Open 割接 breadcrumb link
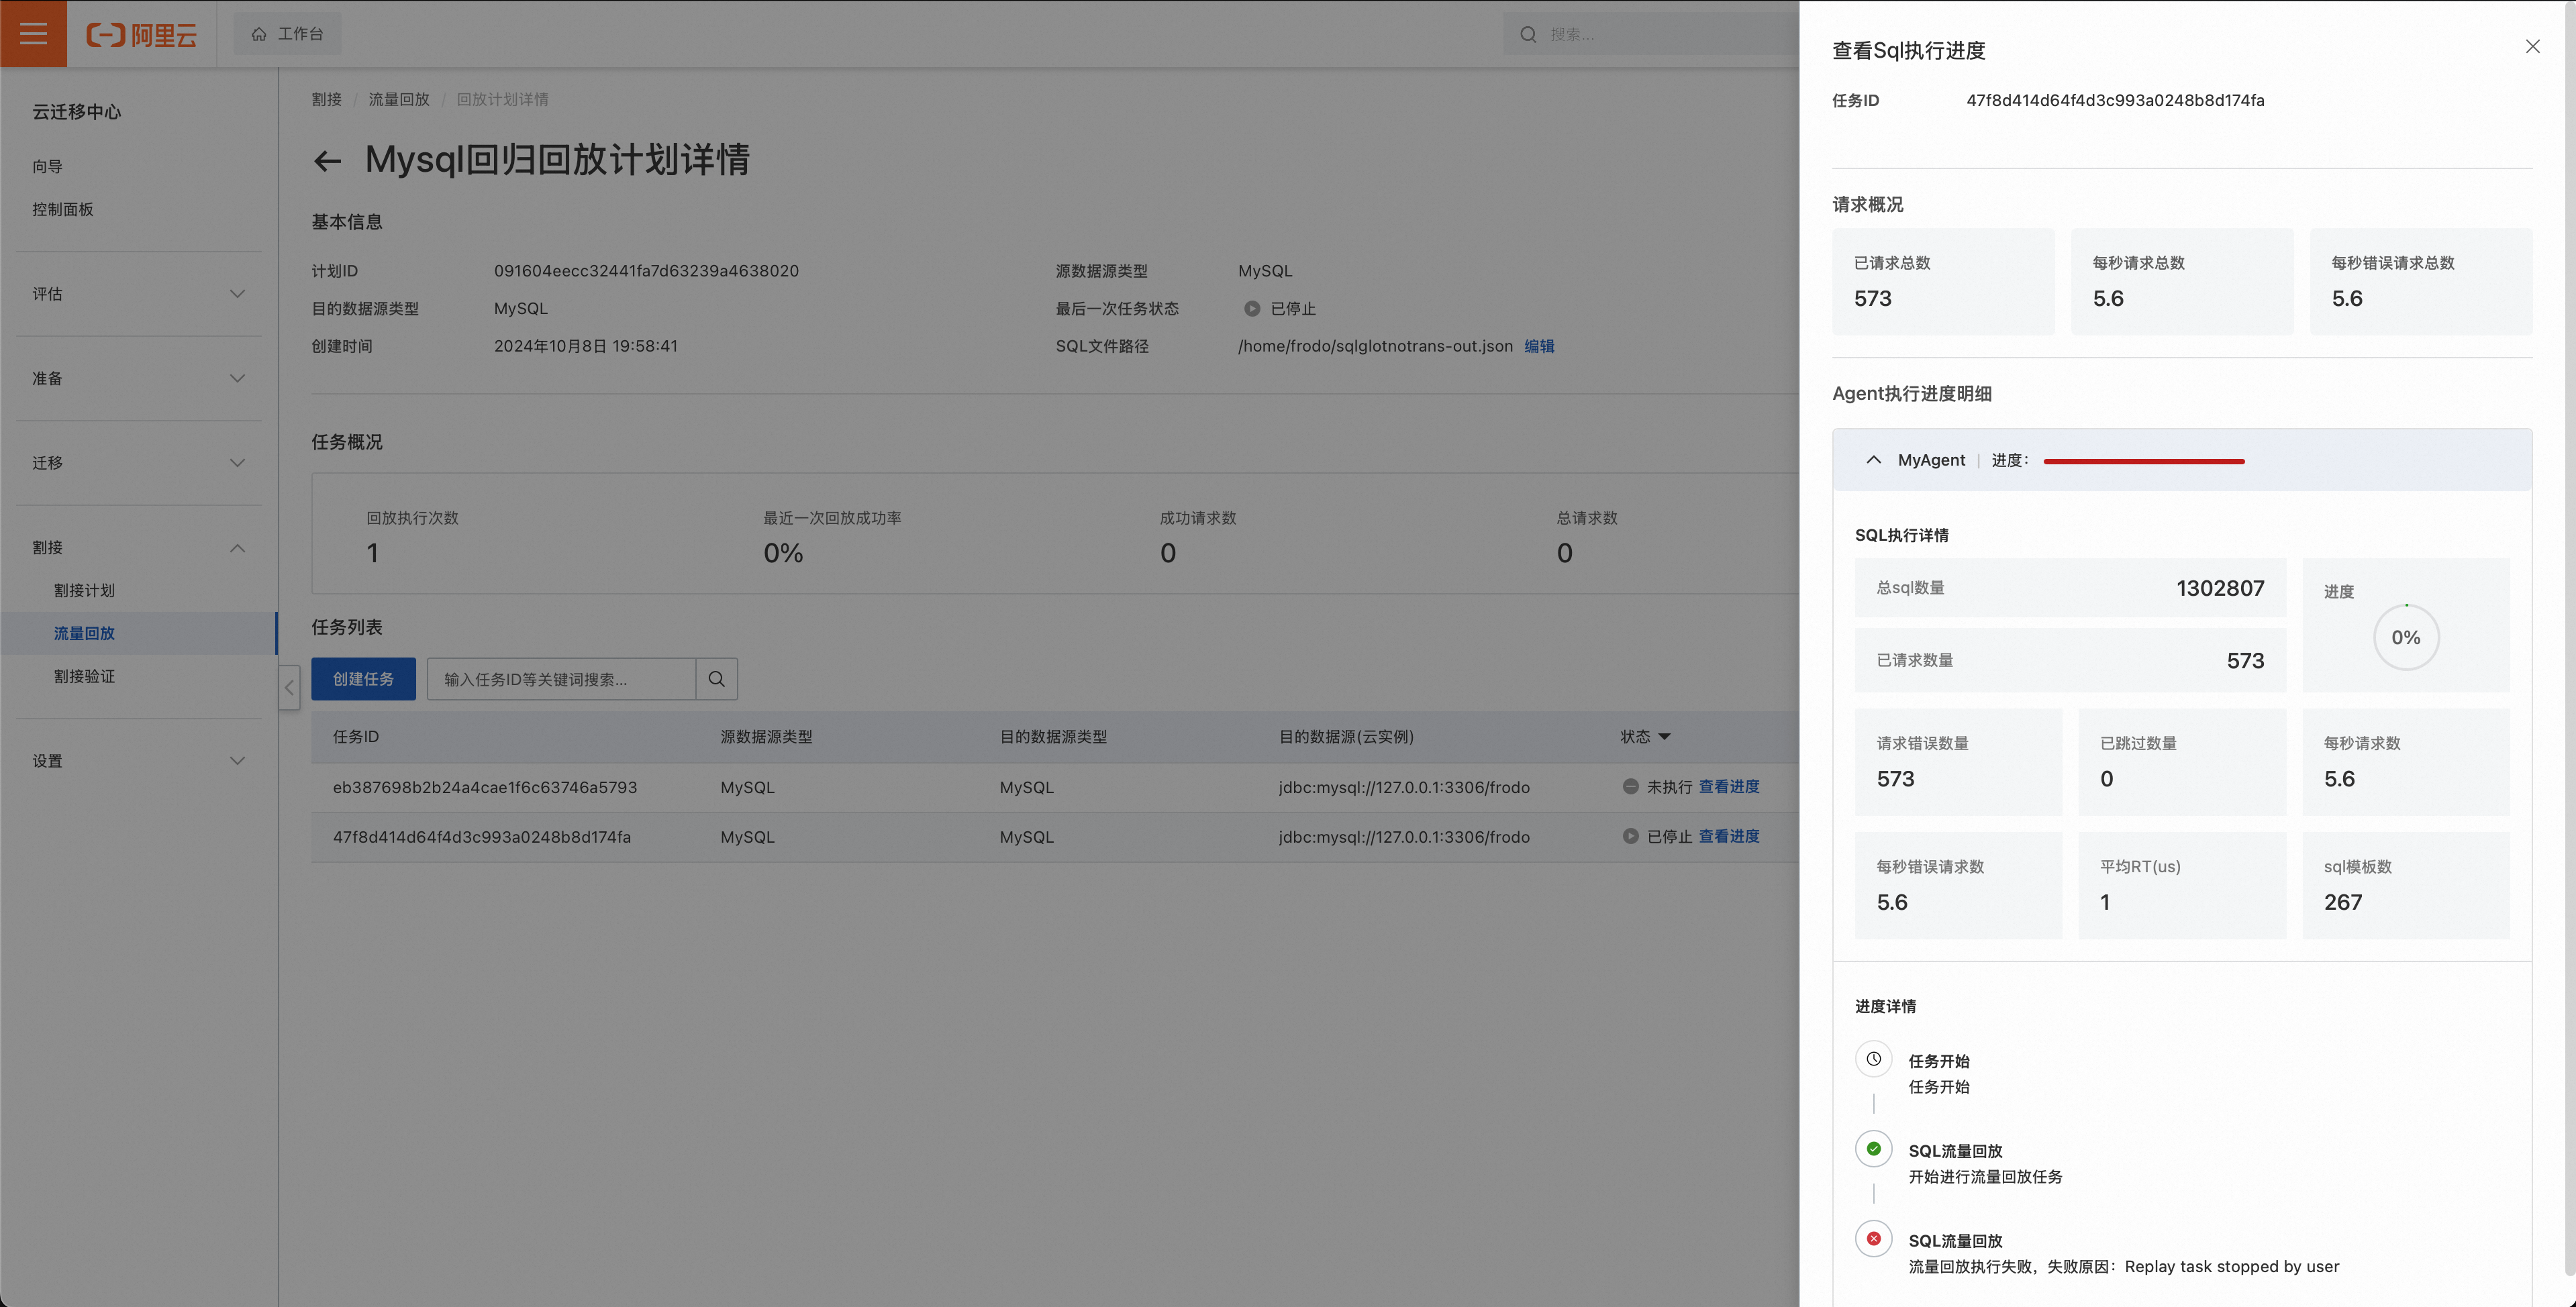 (x=326, y=99)
